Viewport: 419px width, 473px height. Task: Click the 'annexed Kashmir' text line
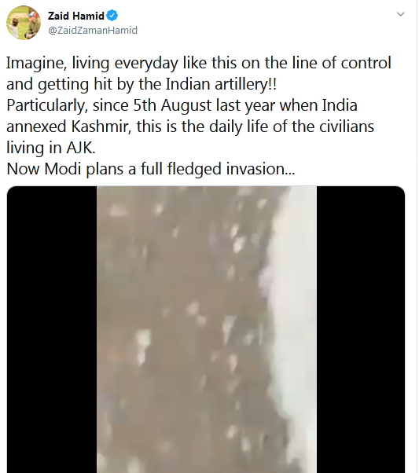click(x=190, y=126)
